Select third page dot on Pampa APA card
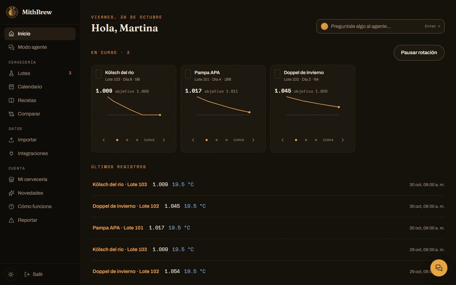456x285 pixels. click(227, 140)
